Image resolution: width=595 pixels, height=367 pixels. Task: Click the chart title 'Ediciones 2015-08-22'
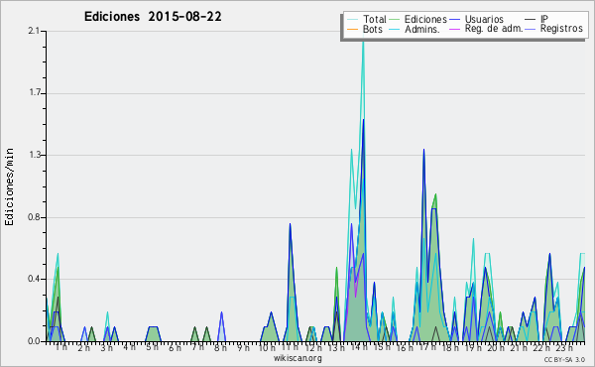(x=153, y=17)
